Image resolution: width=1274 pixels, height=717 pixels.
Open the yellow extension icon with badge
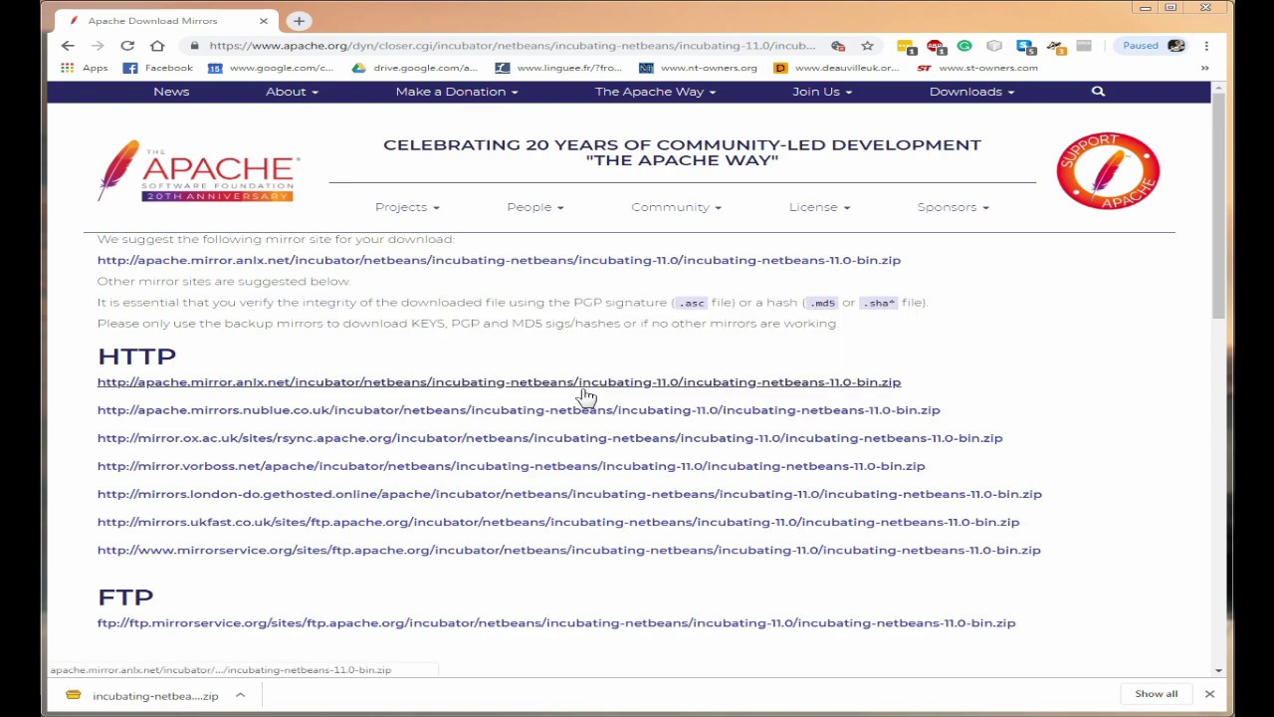click(905, 46)
